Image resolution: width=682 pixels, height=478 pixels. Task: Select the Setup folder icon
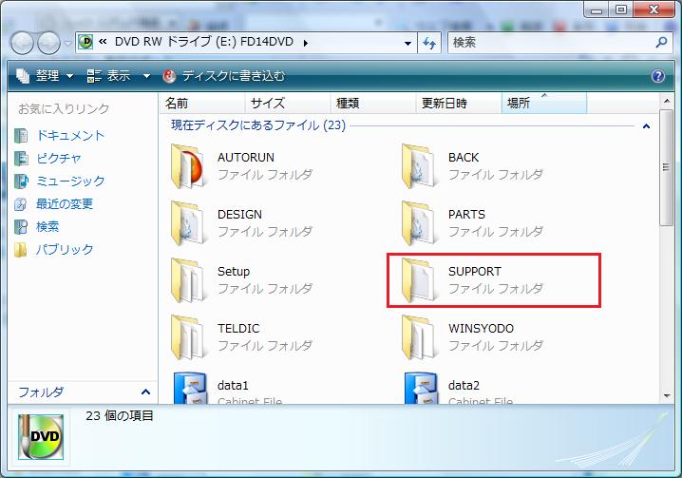click(x=187, y=280)
